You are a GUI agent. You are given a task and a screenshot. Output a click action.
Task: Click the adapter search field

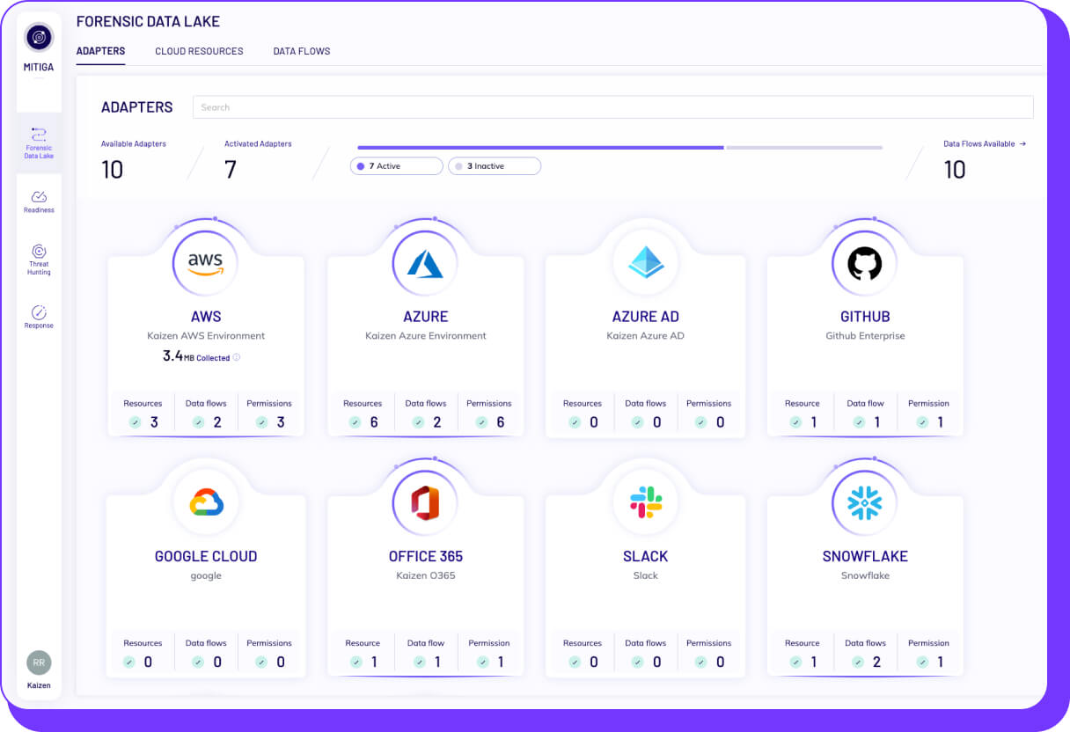(x=613, y=107)
